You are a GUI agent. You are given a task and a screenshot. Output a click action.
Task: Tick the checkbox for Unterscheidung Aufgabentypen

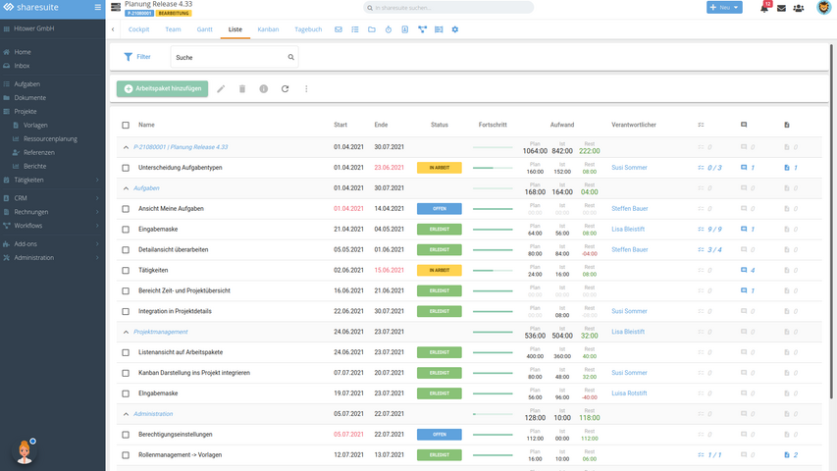coord(126,168)
